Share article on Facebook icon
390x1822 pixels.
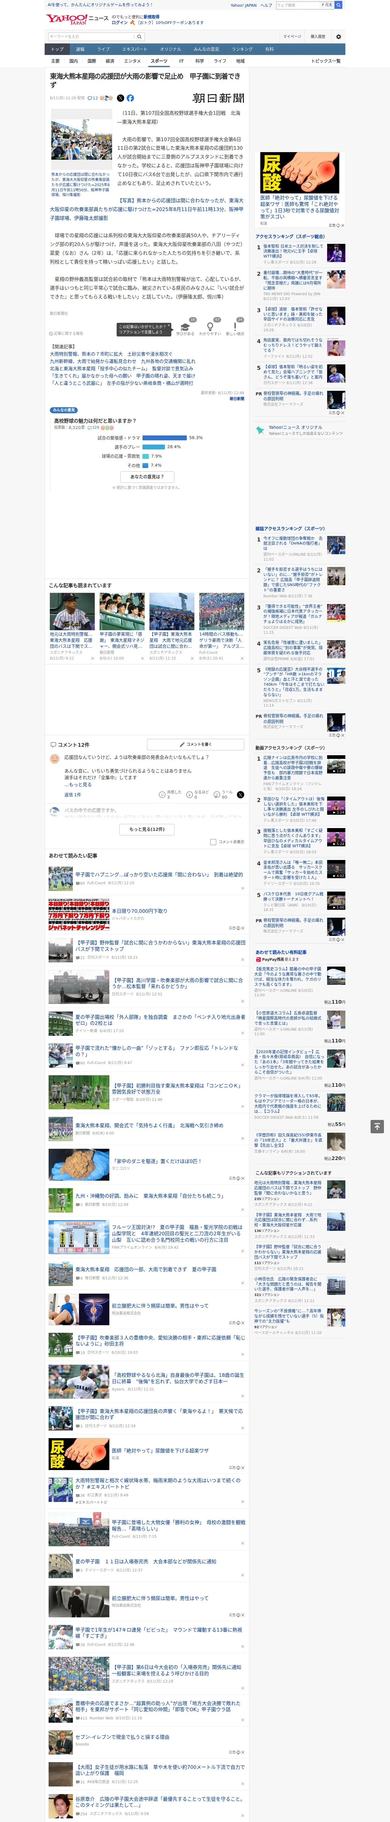(130, 98)
